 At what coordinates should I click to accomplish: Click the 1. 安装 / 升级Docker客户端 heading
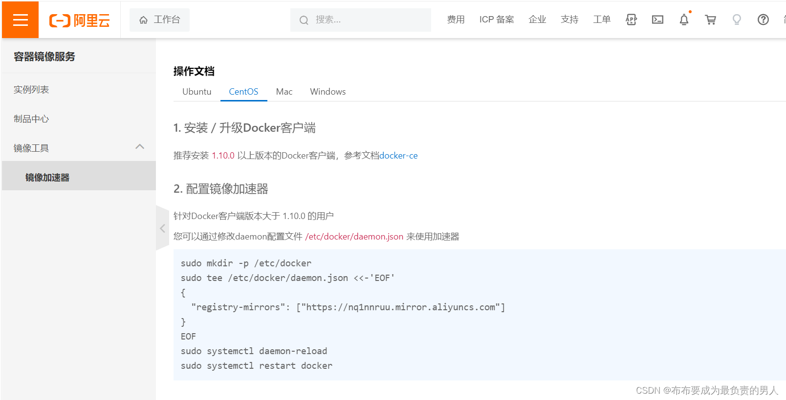pos(244,128)
